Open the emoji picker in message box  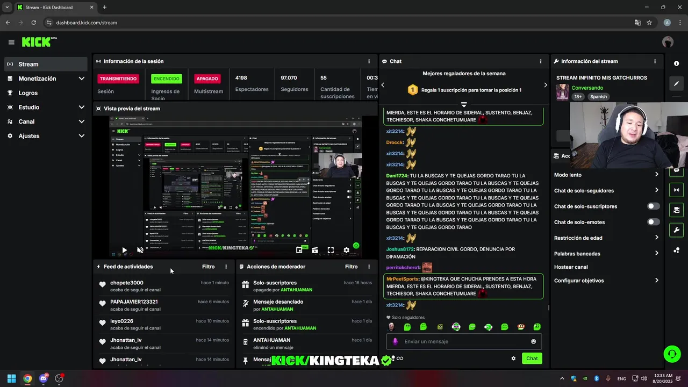click(533, 341)
